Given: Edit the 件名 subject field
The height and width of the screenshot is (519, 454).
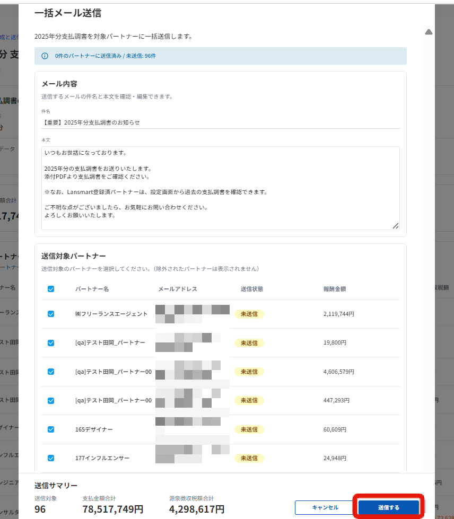Looking at the screenshot, I should tap(221, 122).
